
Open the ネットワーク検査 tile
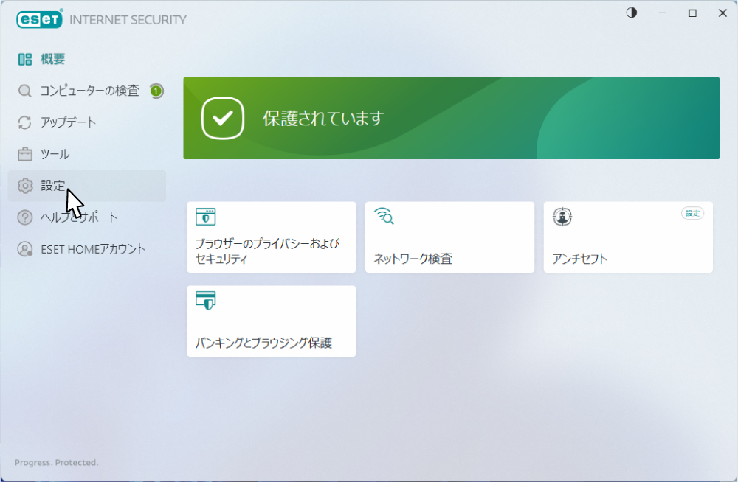[449, 237]
